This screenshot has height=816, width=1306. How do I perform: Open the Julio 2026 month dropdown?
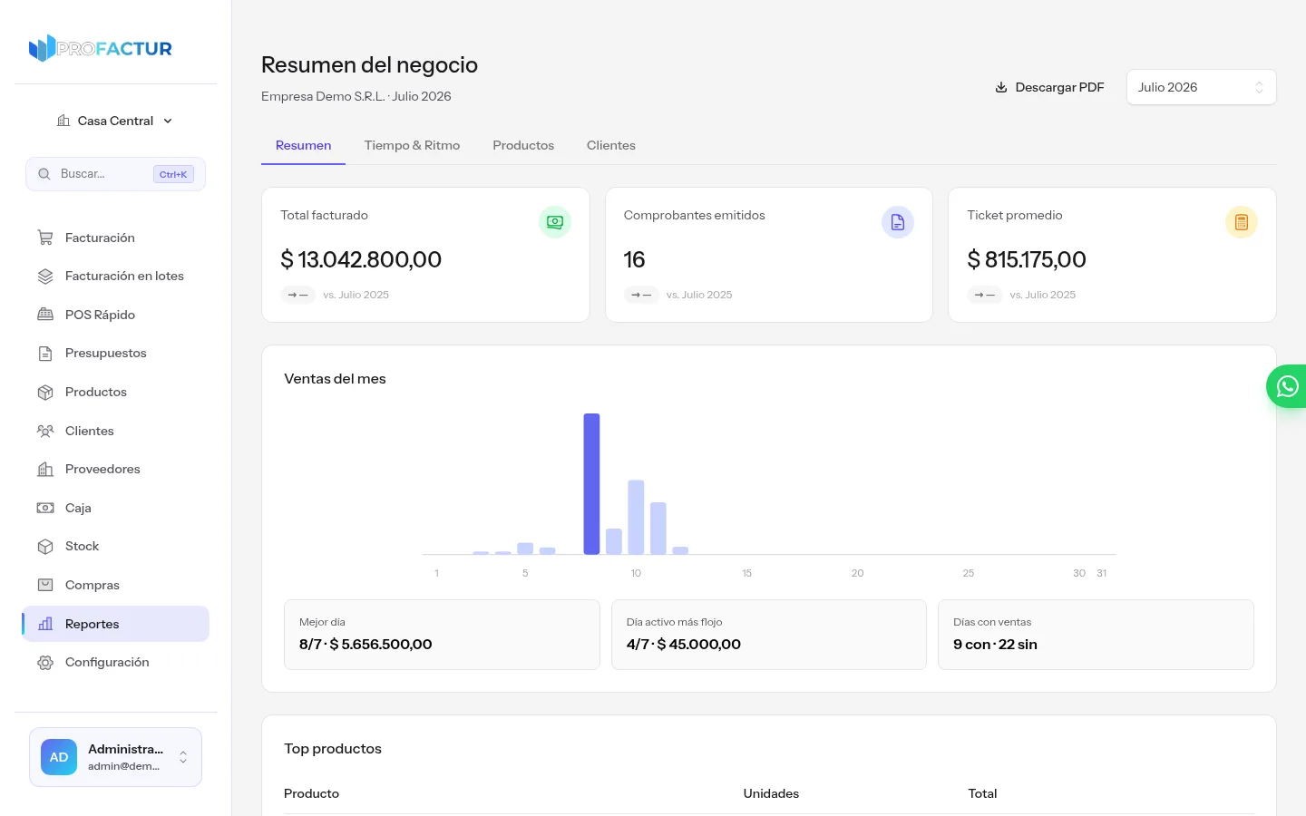(1201, 87)
